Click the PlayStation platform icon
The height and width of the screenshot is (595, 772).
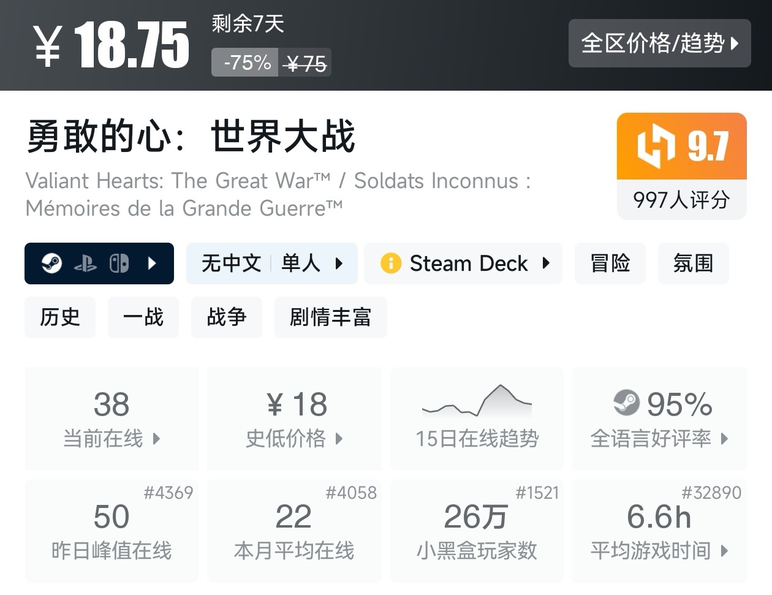[x=85, y=263]
